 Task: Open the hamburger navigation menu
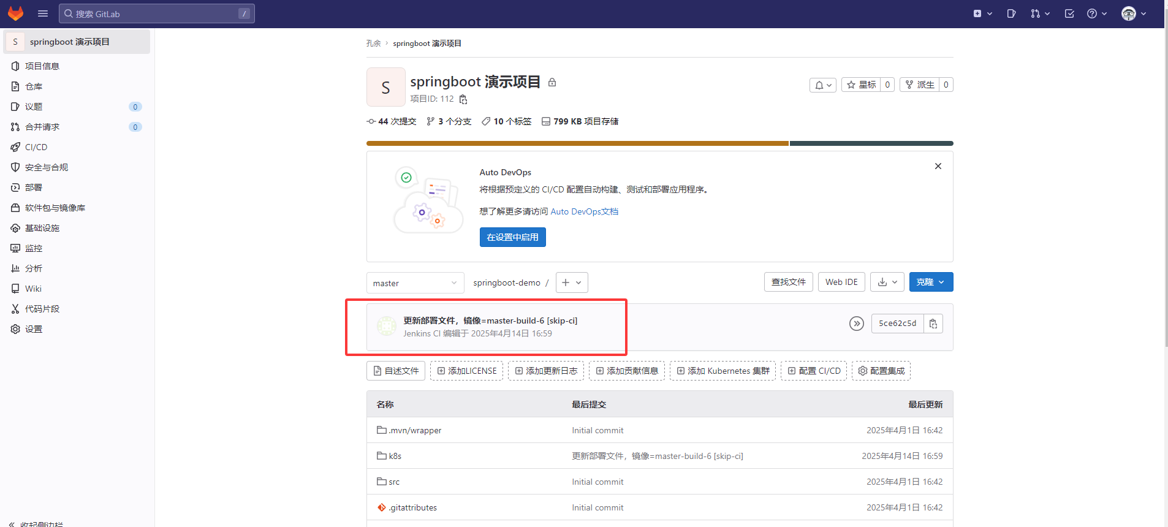(x=43, y=13)
